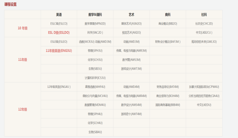Click the 计算机科学(ICS3U) cell
This screenshot has width=238, height=138.
coord(95,78)
